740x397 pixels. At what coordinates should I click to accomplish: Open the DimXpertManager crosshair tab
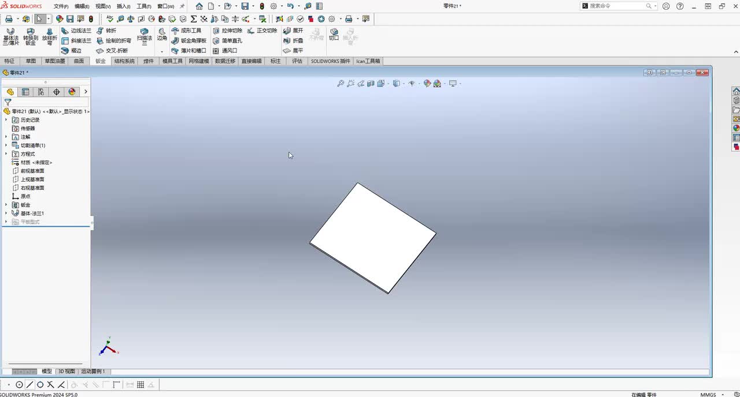pos(57,92)
